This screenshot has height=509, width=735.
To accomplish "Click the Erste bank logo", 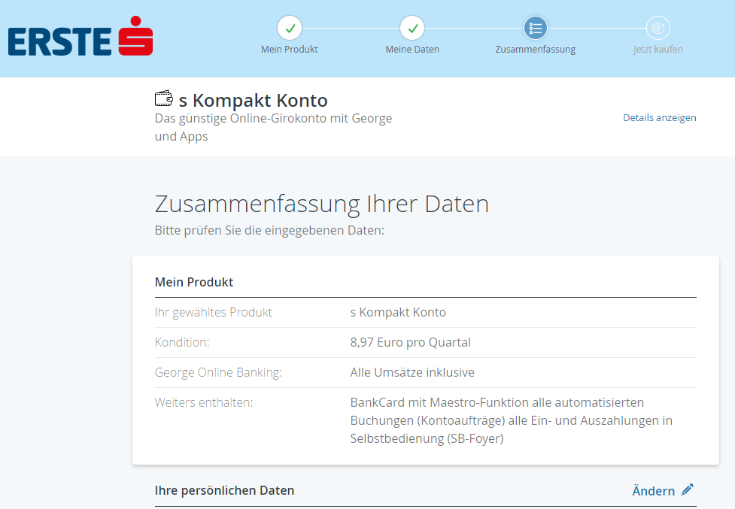I will coord(80,37).
